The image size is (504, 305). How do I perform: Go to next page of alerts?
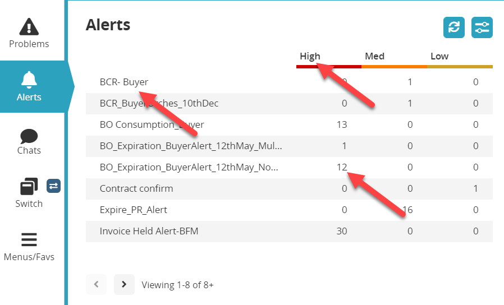click(124, 284)
